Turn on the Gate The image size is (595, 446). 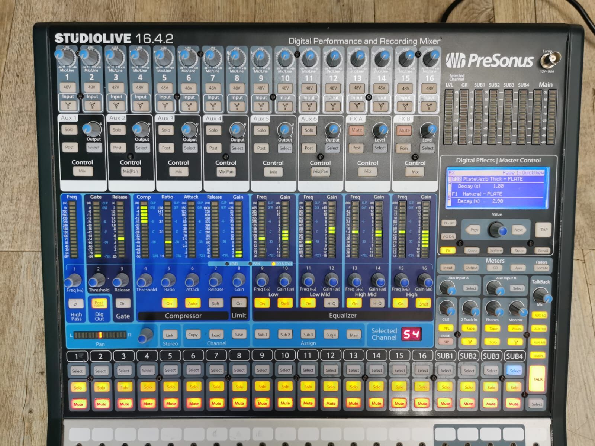pos(123,304)
